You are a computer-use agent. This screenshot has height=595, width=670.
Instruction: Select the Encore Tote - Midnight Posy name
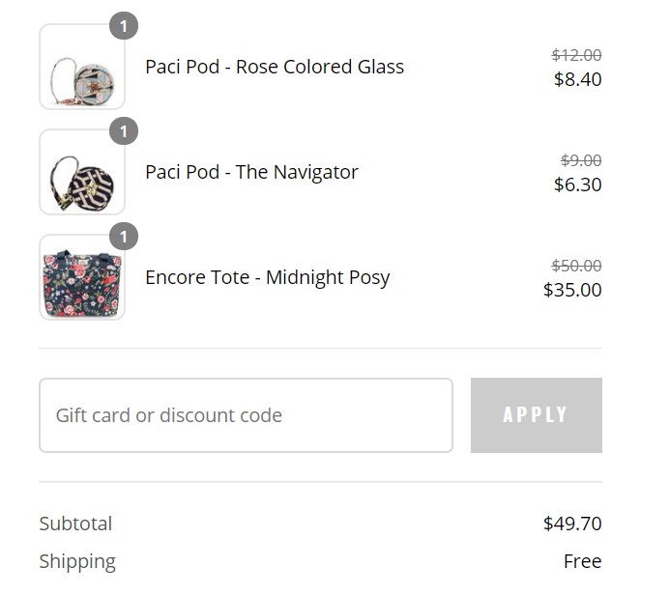[268, 277]
